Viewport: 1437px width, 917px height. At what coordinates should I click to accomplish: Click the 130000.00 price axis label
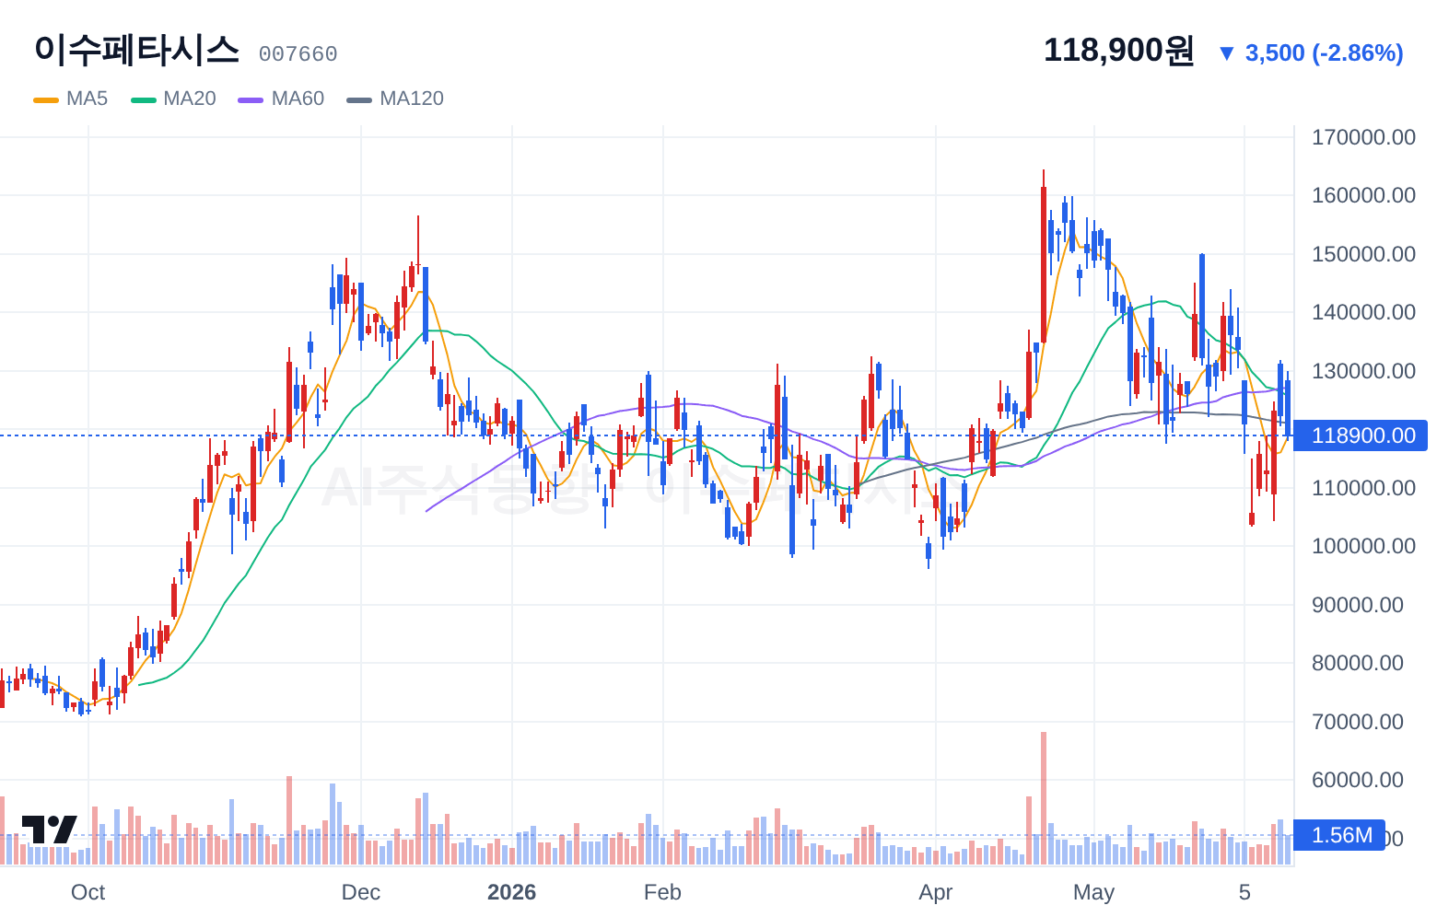(x=1363, y=371)
